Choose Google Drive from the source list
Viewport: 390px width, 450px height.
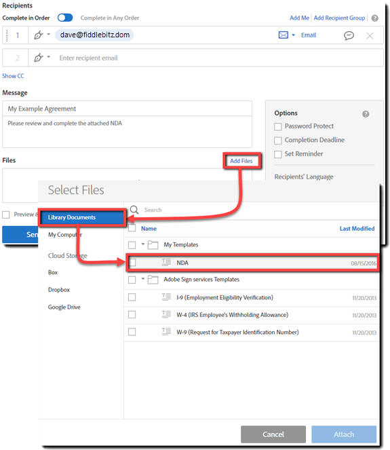point(64,307)
